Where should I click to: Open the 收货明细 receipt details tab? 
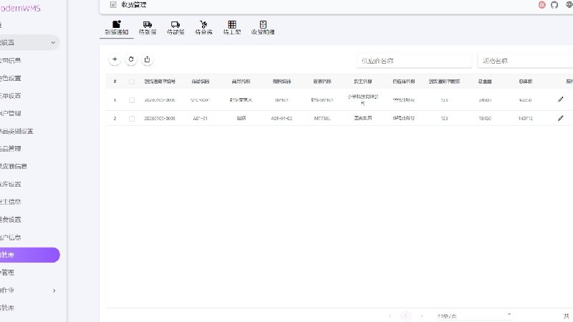click(x=263, y=28)
